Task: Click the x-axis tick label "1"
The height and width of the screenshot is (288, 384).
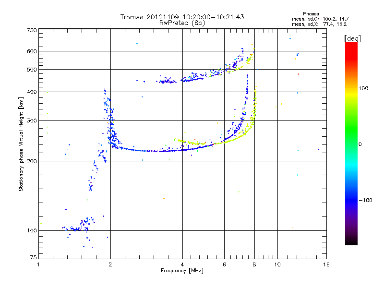Action: click(38, 264)
